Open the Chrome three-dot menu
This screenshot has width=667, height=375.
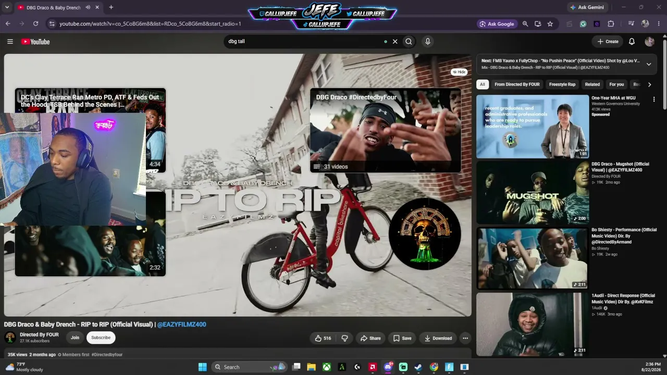coord(659,23)
